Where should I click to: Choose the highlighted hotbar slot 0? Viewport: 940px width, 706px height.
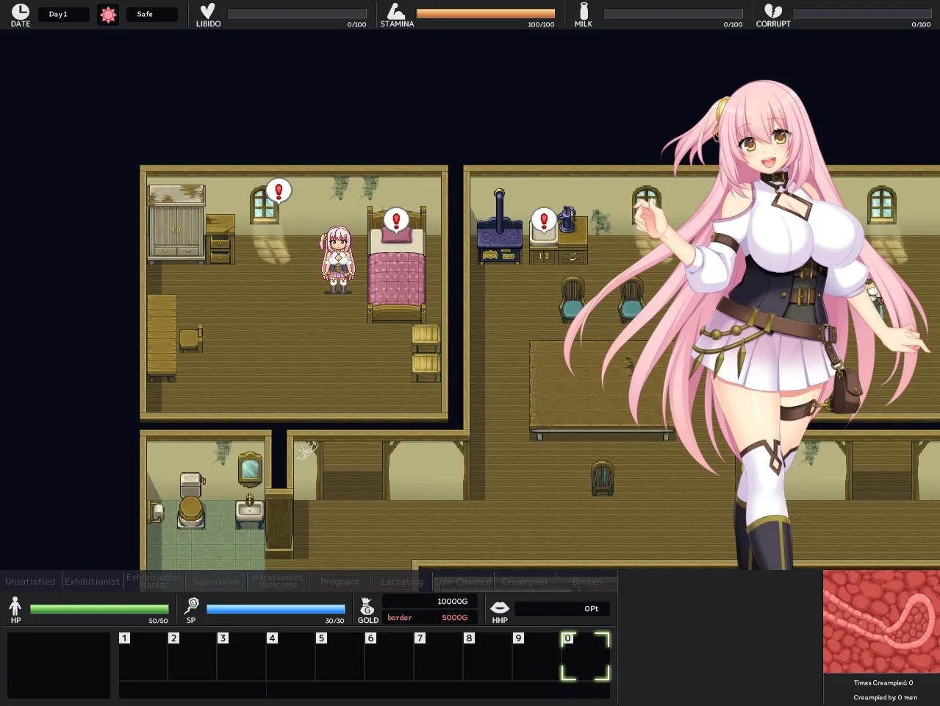(586, 656)
